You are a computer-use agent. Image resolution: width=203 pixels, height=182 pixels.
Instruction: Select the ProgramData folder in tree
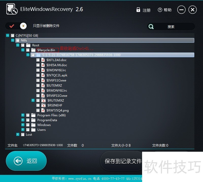coord(47,120)
